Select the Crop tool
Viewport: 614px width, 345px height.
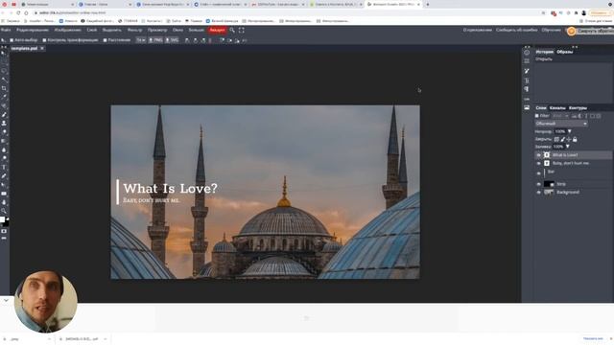[4, 88]
